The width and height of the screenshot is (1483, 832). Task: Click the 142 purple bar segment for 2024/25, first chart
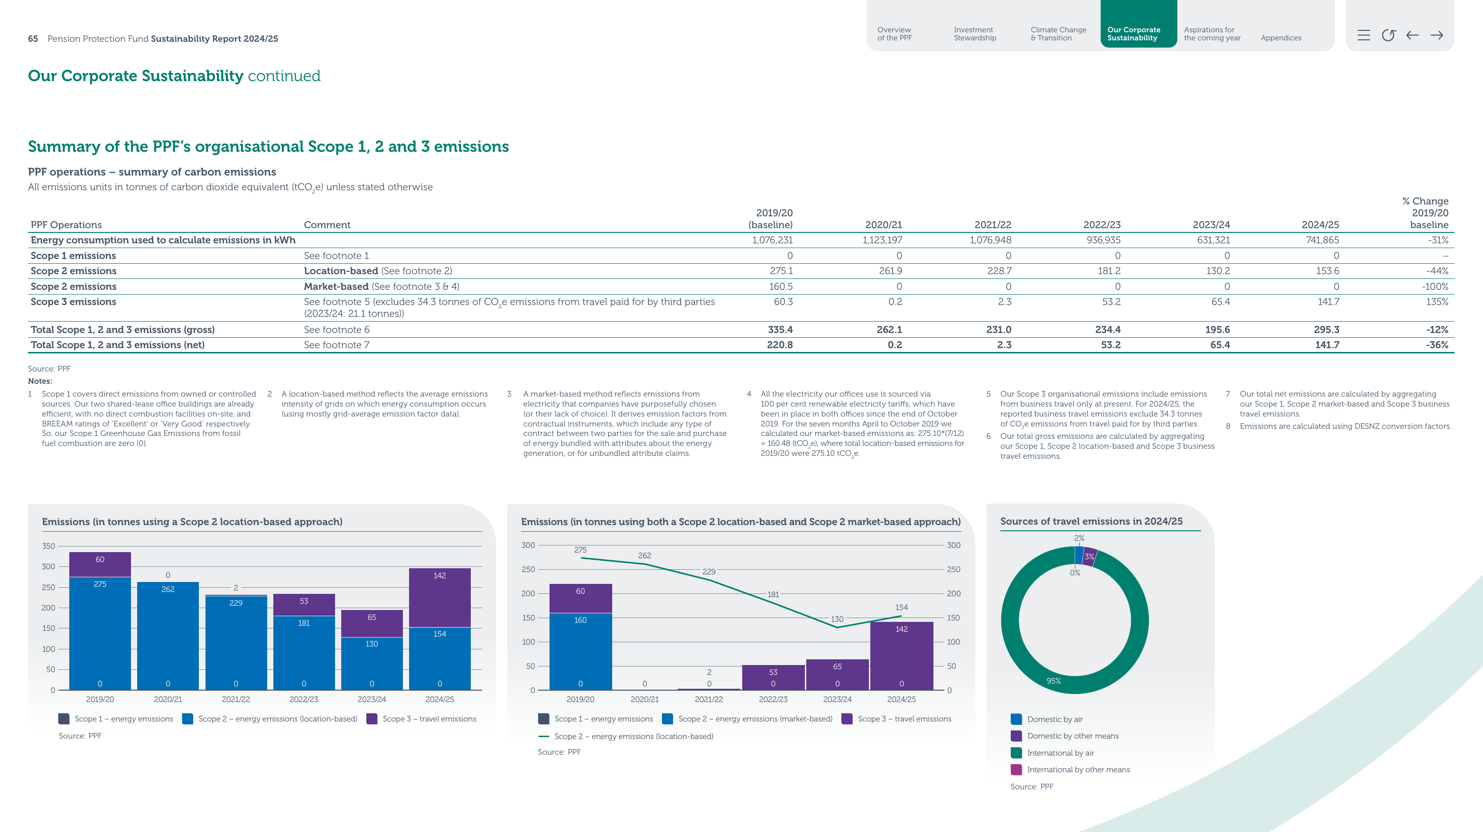(x=440, y=598)
